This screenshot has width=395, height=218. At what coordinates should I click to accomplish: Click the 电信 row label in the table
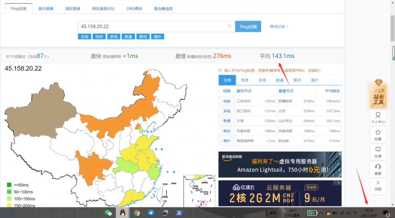pyautogui.click(x=227, y=101)
